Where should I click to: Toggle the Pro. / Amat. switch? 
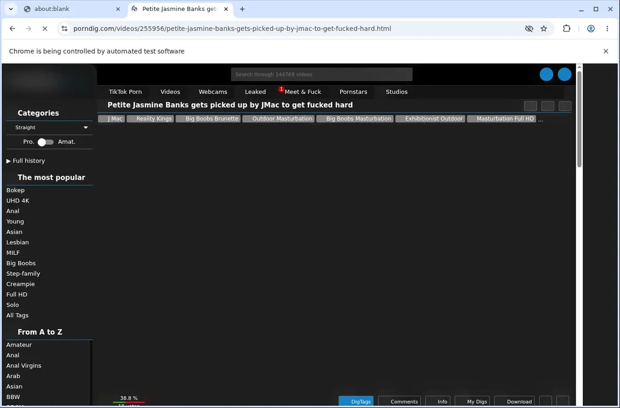[x=45, y=142]
